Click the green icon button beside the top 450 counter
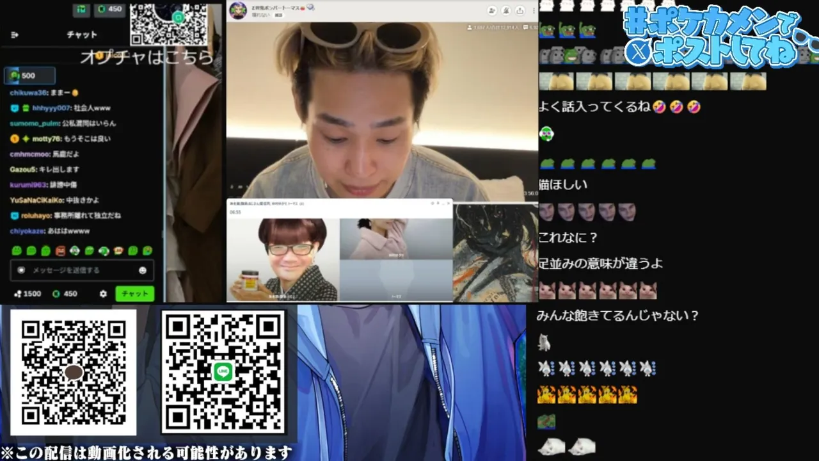This screenshot has height=461, width=819. (81, 10)
